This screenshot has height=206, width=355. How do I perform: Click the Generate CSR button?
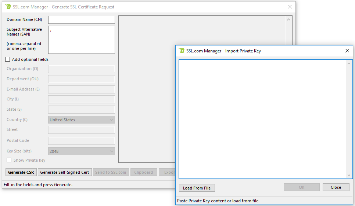coord(21,172)
